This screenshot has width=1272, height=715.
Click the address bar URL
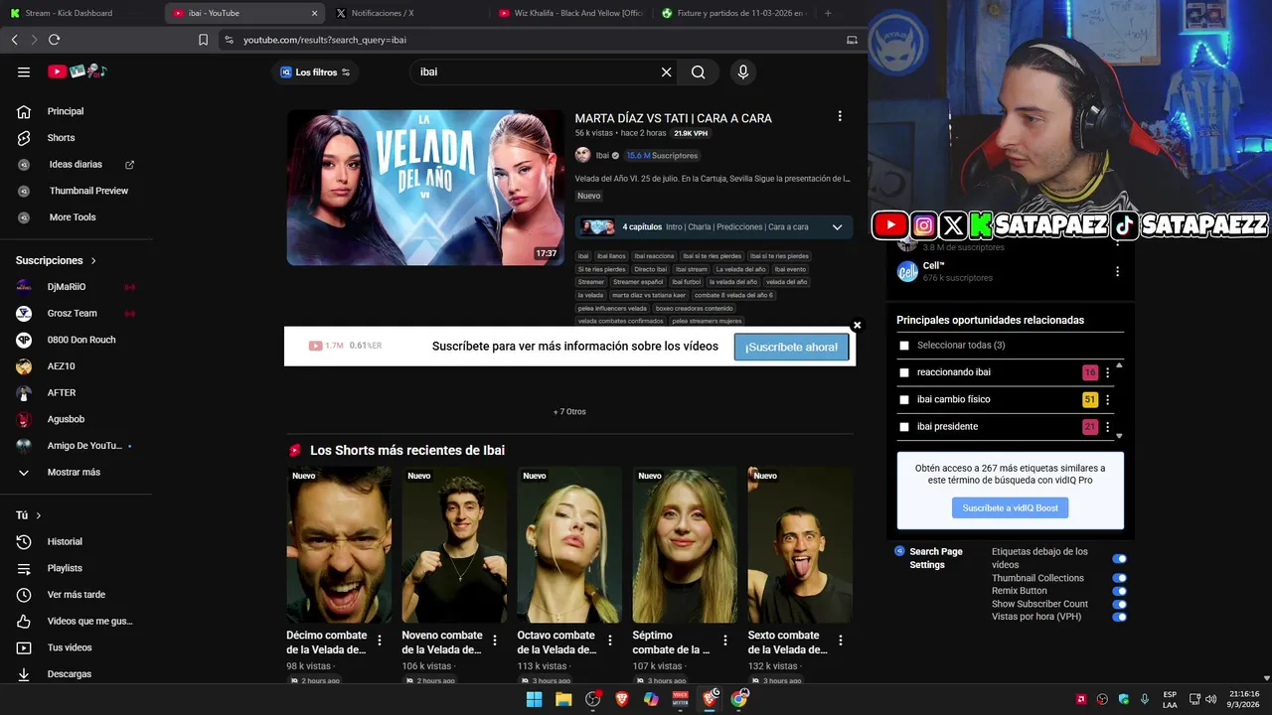pyautogui.click(x=325, y=40)
